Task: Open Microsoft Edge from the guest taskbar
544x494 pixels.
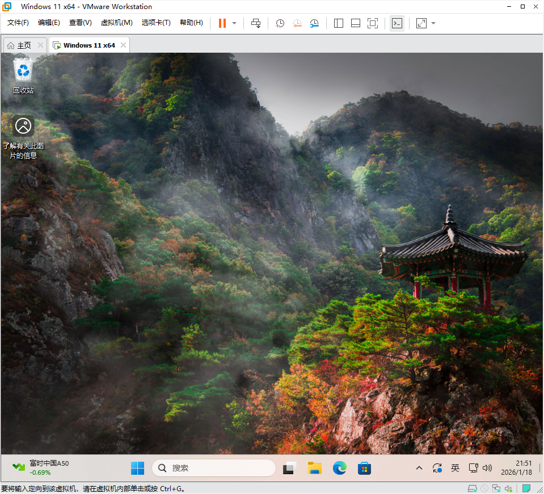Action: pyautogui.click(x=339, y=468)
